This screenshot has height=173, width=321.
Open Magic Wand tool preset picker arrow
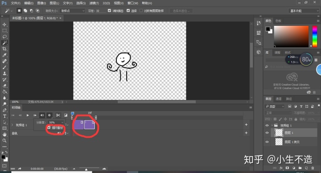tap(12, 11)
